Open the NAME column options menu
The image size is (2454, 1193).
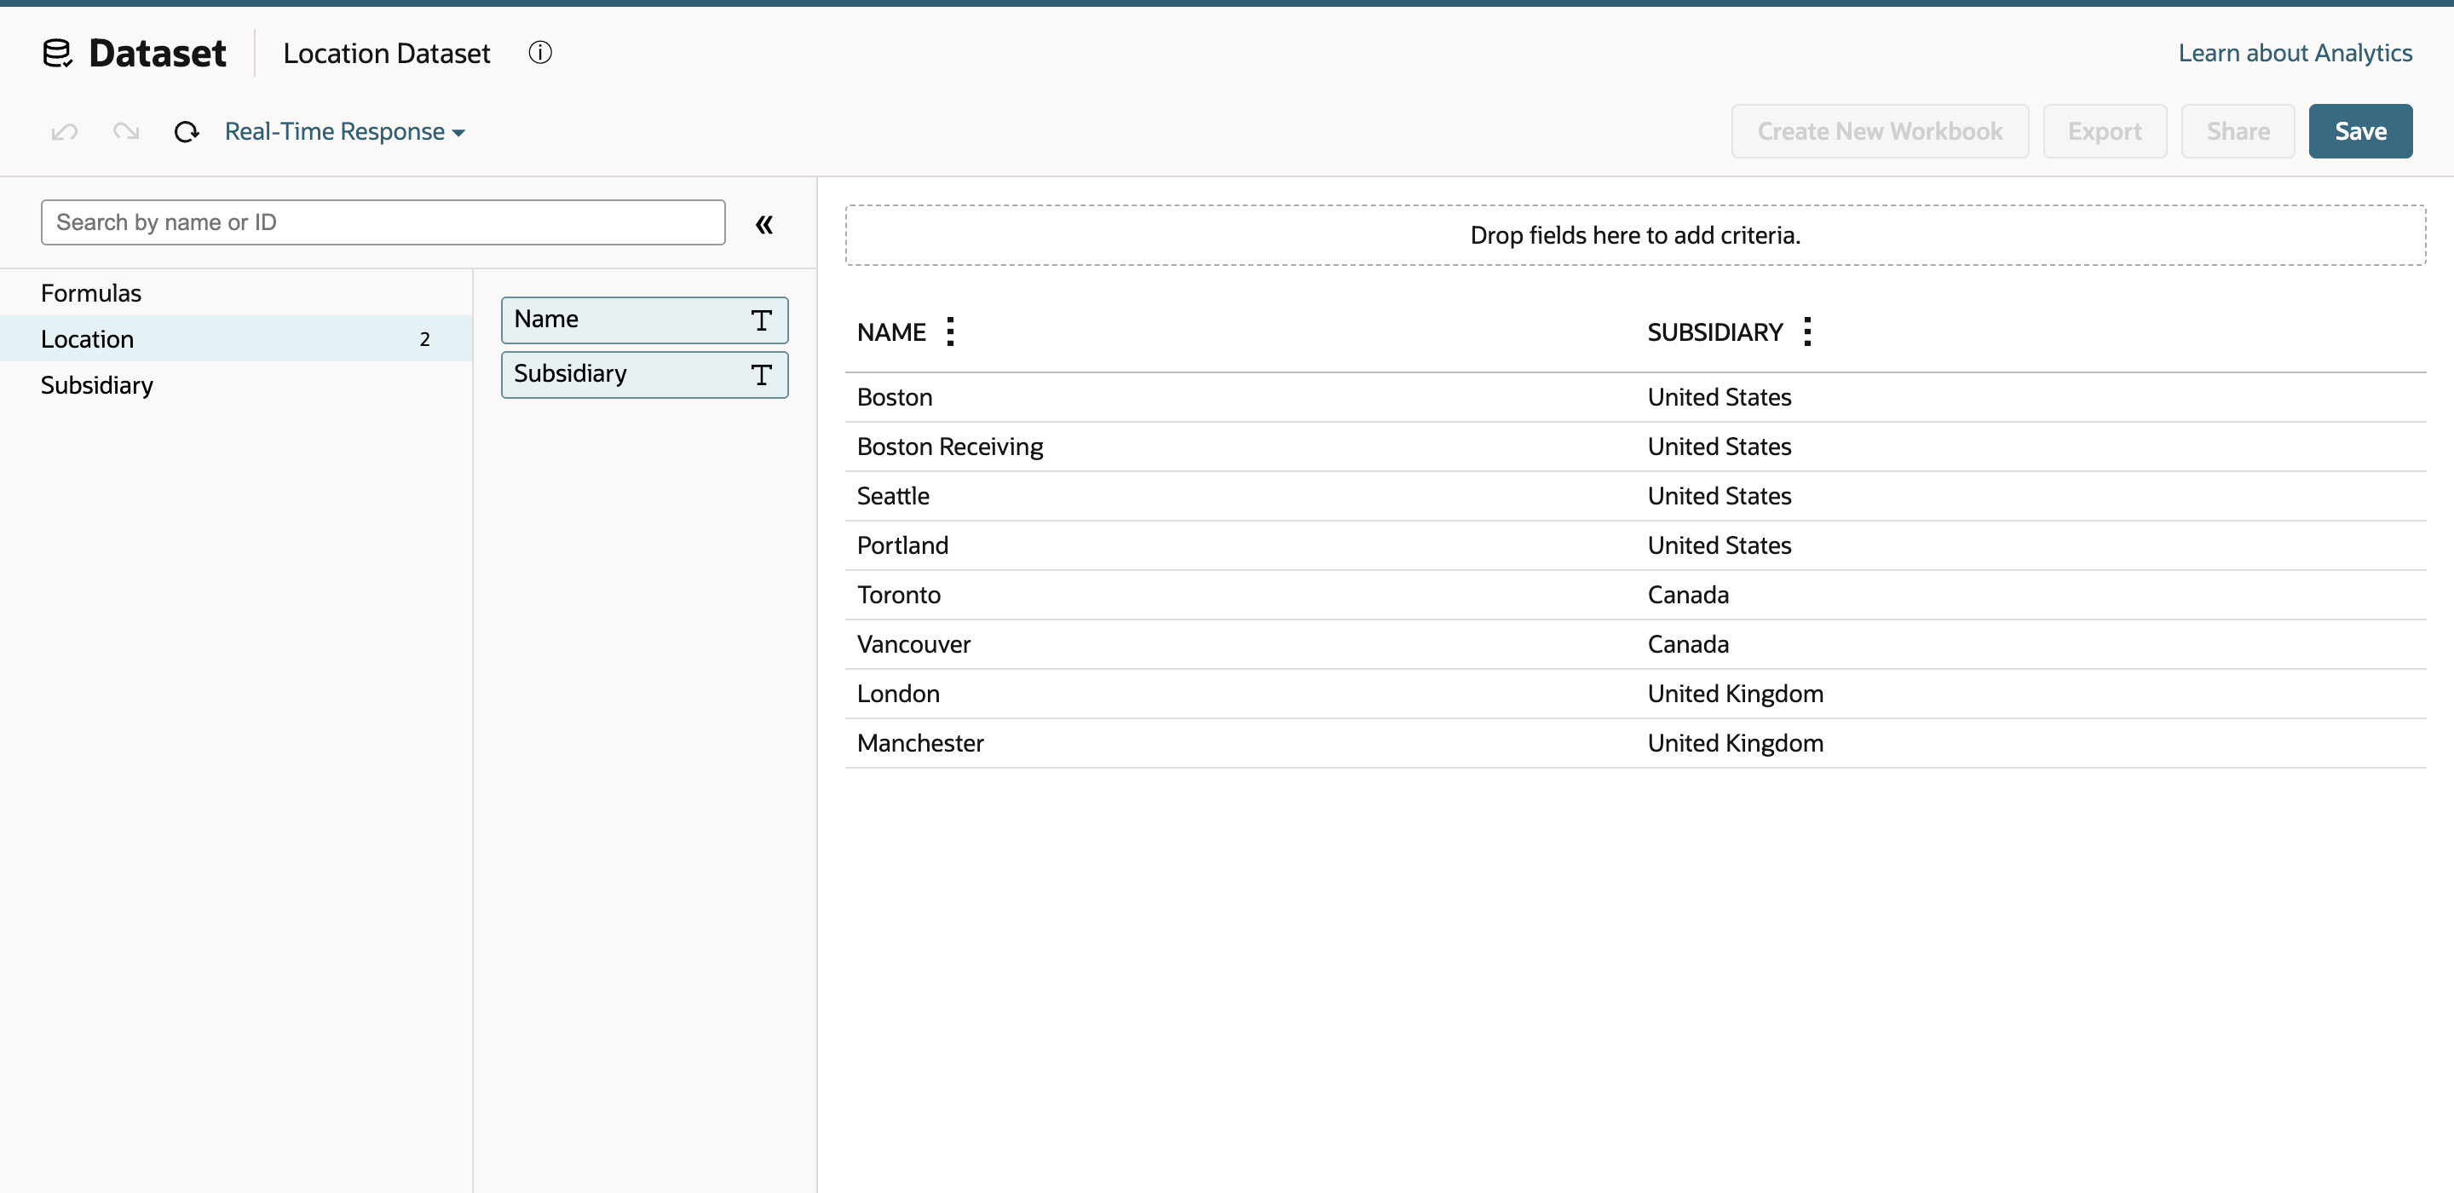tap(950, 331)
